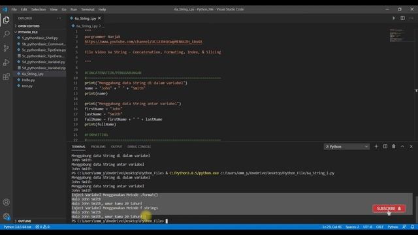Click feedback icon in status bar
The height and width of the screenshot is (235, 418).
click(x=404, y=227)
